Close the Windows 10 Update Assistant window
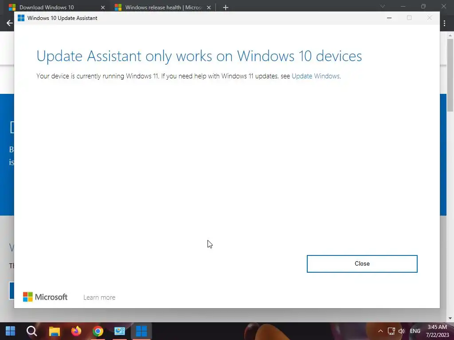This screenshot has width=454, height=340. click(x=430, y=18)
